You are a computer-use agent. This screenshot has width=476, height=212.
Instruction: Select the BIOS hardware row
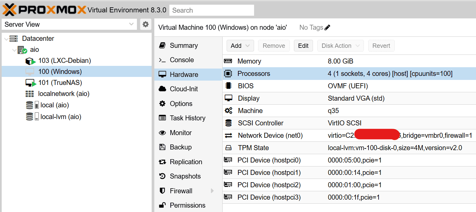[349, 86]
